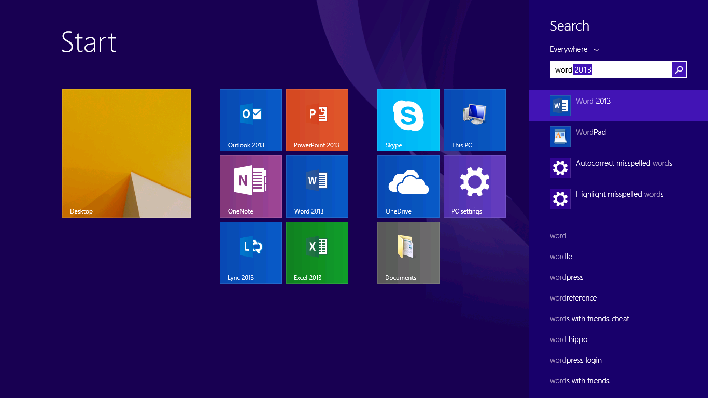Open the OneNote tile
The image size is (708, 398).
coord(251,187)
